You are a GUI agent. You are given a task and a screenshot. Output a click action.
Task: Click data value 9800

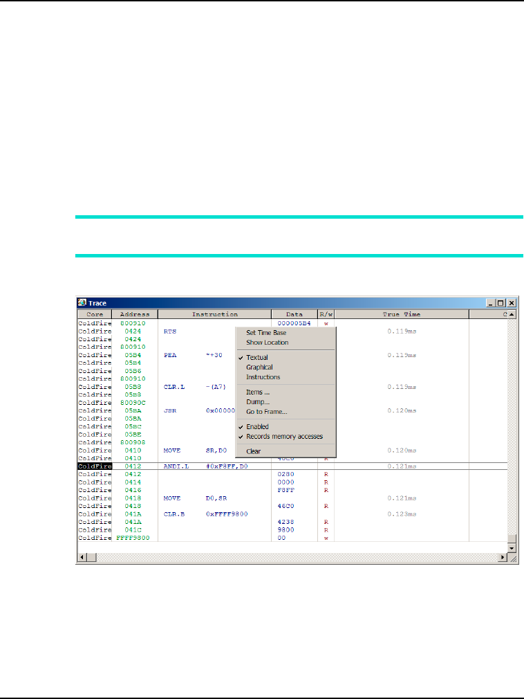286,530
